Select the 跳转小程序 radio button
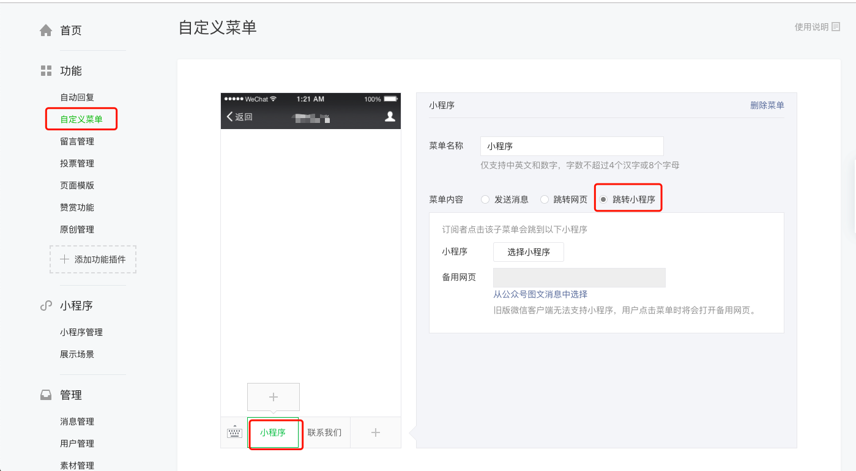Screen dimensions: 856x471 (604, 199)
